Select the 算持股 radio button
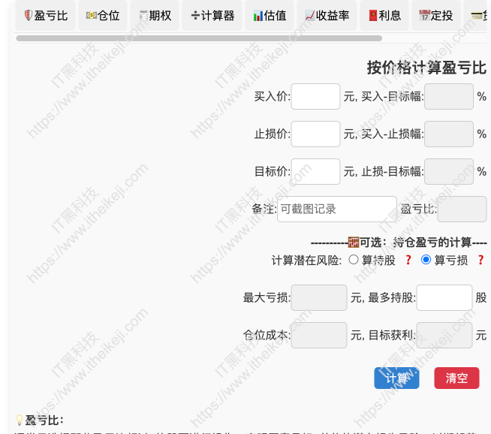This screenshot has height=434, width=491. [x=354, y=260]
